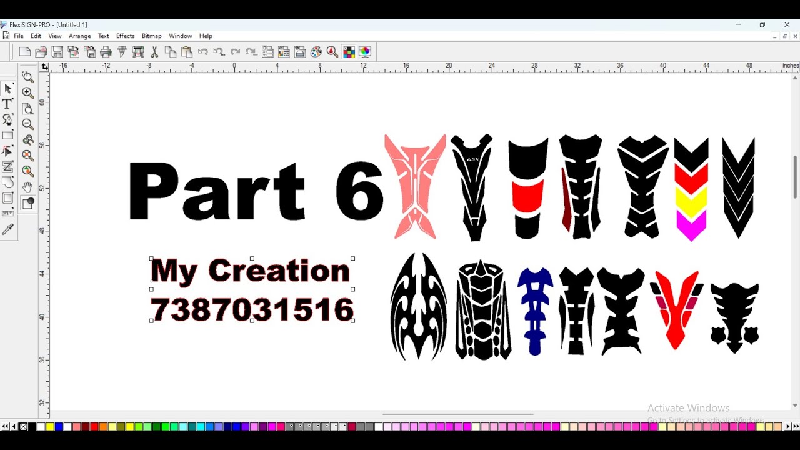
Task: Select the Measure ruler tool
Action: coord(8,214)
